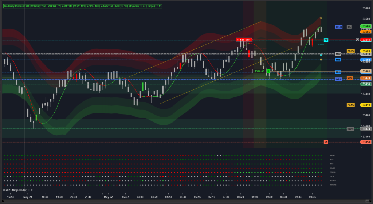This screenshot has height=204, width=373.
Task: Click the X cancel box on the sell stop order line
Action: pos(357,40)
